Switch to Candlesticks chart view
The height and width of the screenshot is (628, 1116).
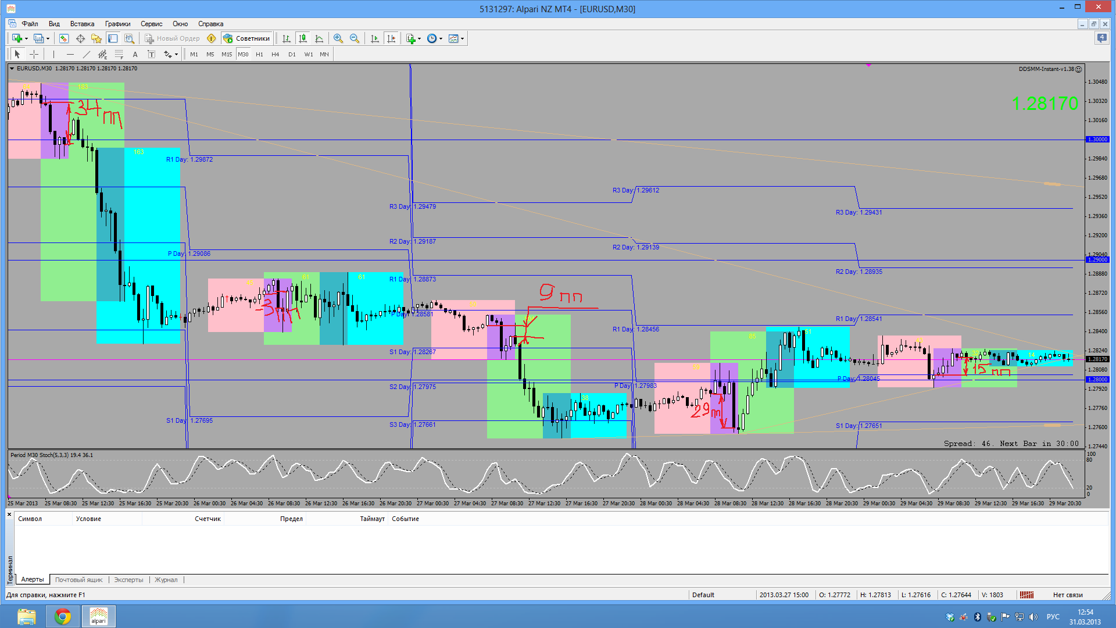tap(303, 38)
